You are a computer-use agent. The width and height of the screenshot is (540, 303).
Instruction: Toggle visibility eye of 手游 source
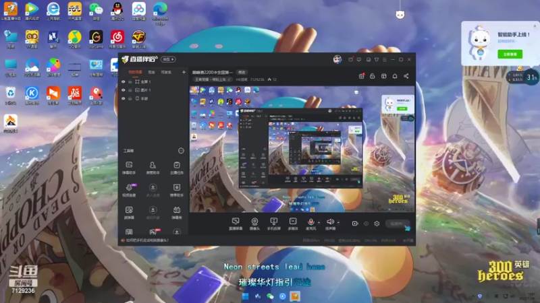pos(124,98)
